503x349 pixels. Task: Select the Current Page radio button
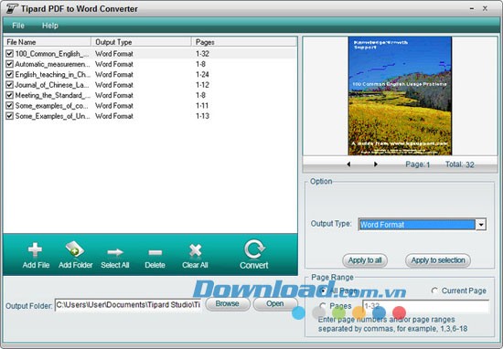[434, 291]
